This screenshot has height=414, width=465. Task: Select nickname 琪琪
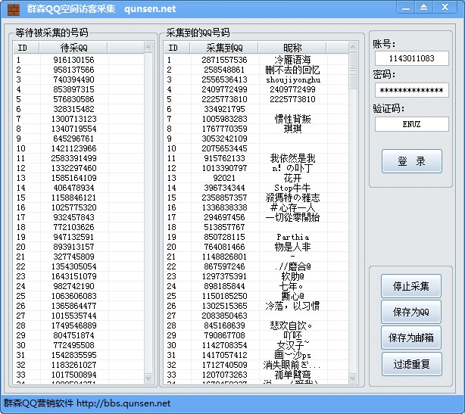click(x=292, y=129)
